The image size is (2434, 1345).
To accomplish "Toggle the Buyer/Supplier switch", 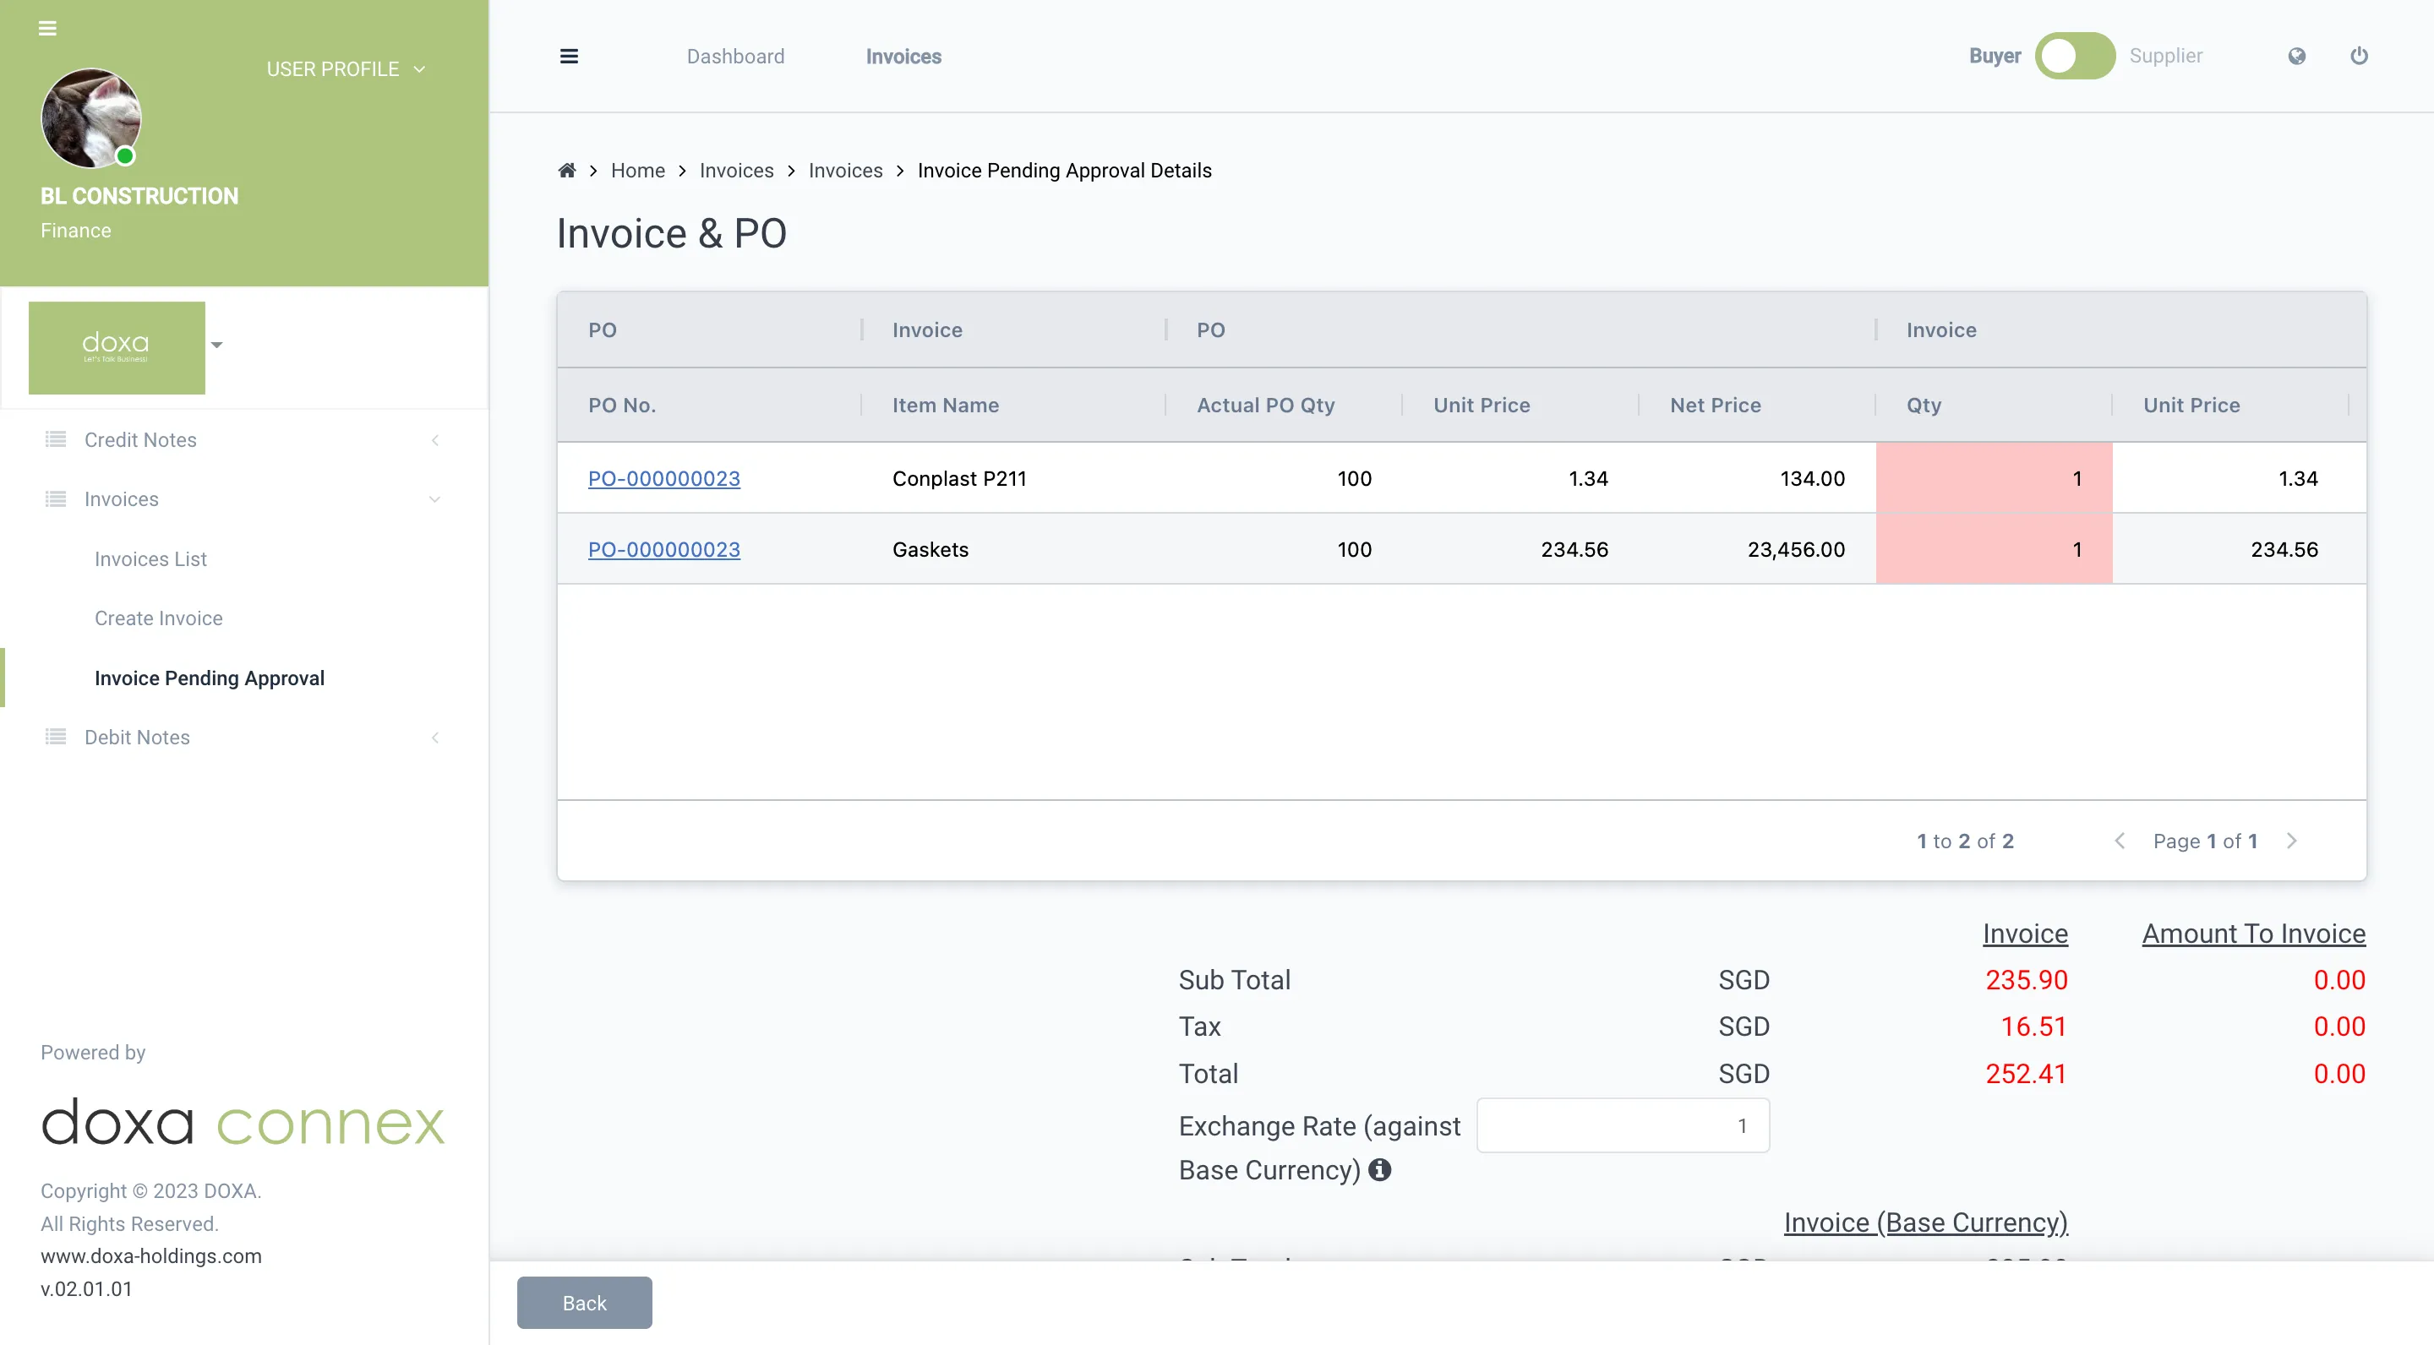I will point(2075,57).
